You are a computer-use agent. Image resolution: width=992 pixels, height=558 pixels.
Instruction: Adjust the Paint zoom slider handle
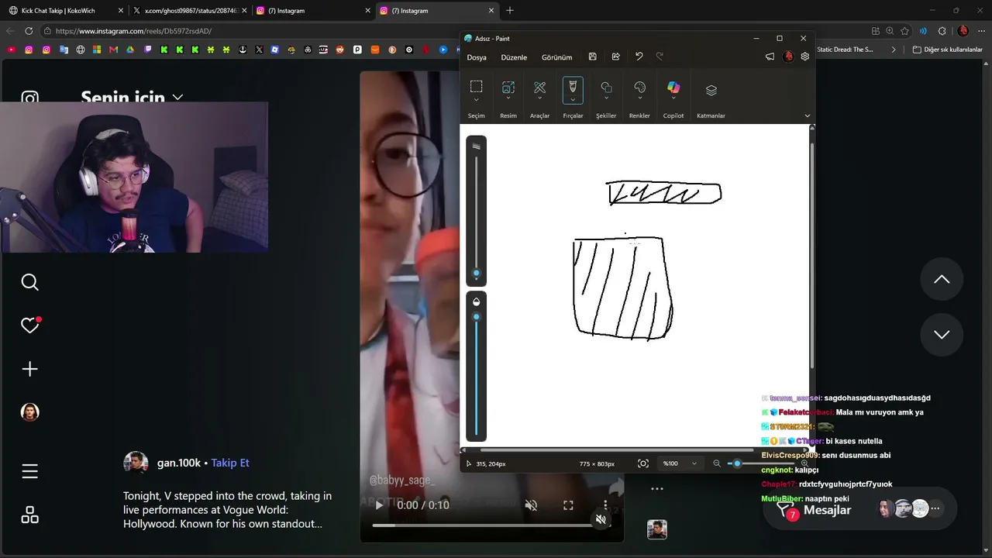[x=737, y=463]
